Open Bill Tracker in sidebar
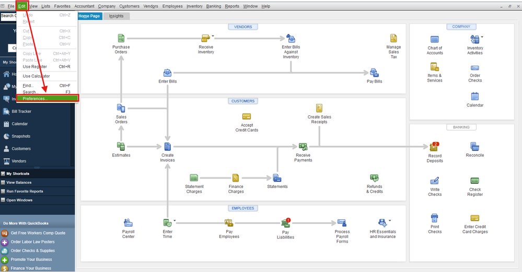This screenshot has width=522, height=272. [x=21, y=111]
